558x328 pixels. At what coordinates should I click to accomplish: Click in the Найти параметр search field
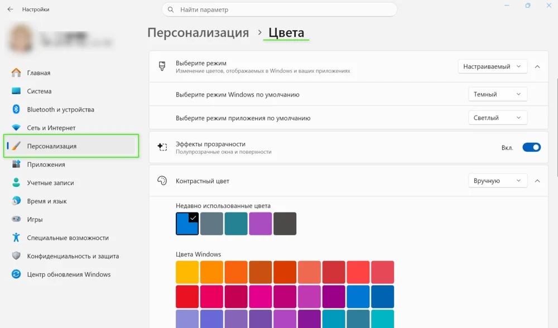pyautogui.click(x=280, y=9)
